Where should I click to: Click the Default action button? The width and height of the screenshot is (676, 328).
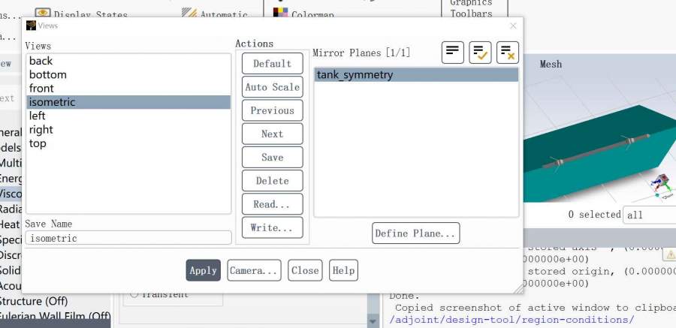click(272, 64)
